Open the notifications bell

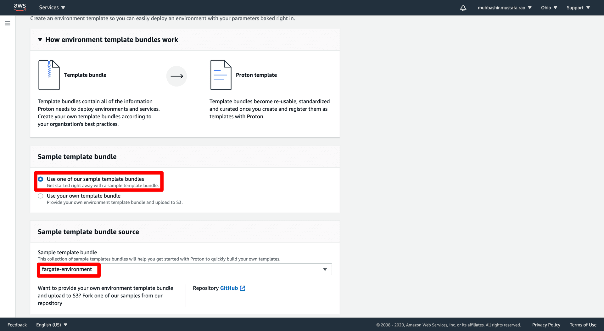(x=463, y=8)
